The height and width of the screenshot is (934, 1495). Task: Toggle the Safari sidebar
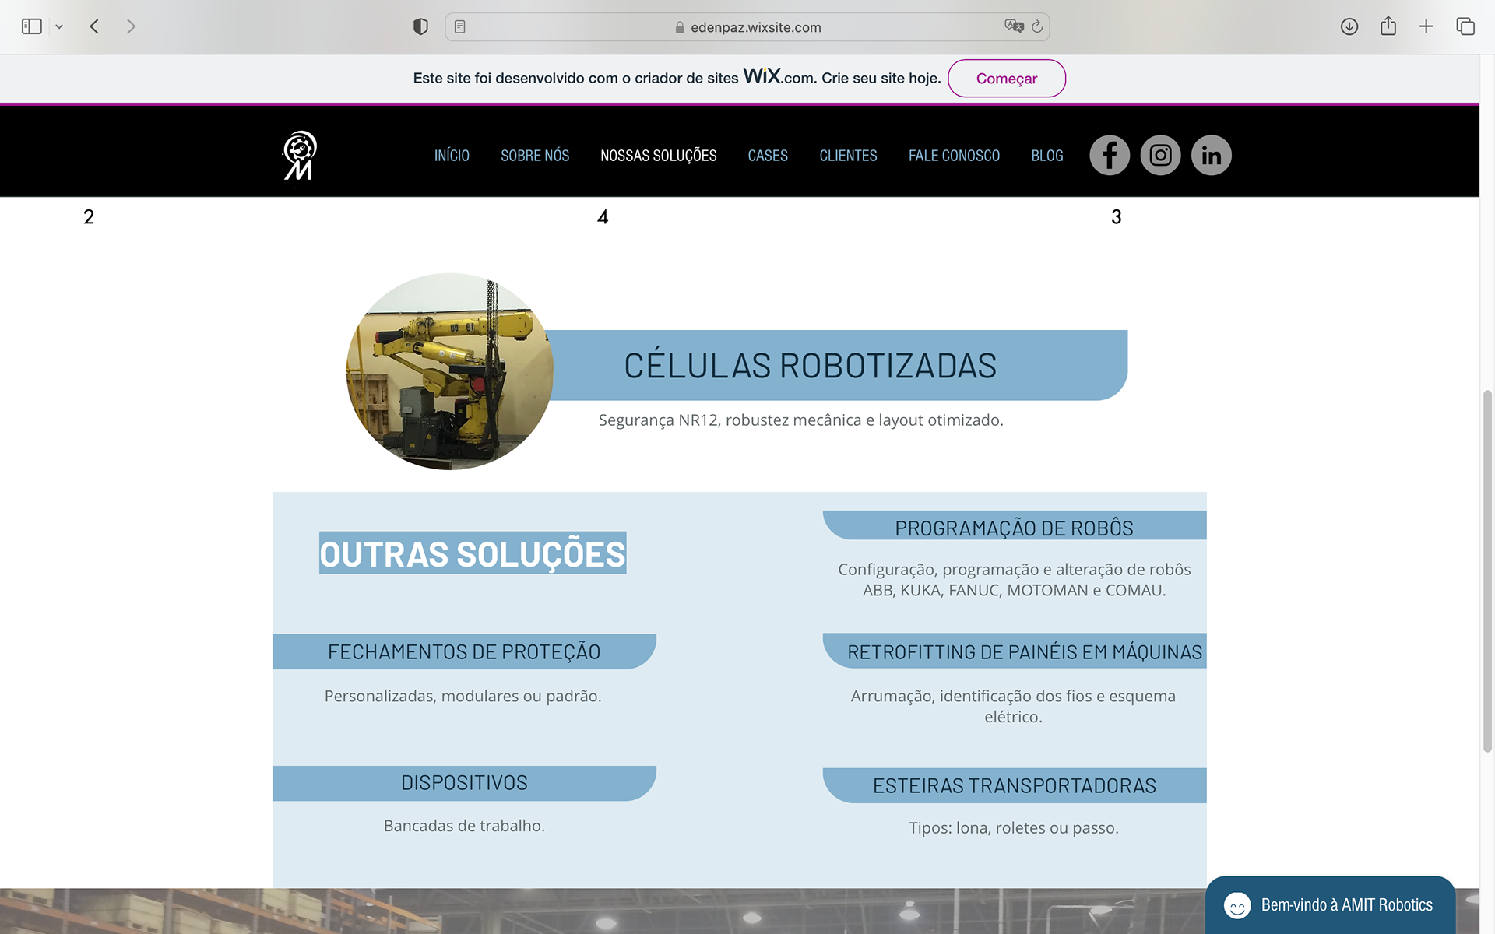(31, 26)
